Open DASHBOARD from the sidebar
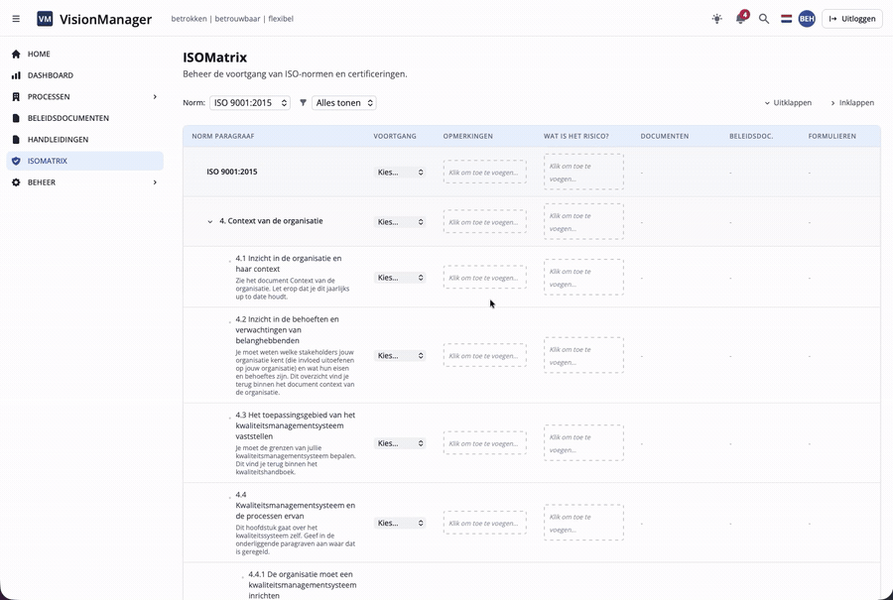The width and height of the screenshot is (893, 600). click(85, 75)
